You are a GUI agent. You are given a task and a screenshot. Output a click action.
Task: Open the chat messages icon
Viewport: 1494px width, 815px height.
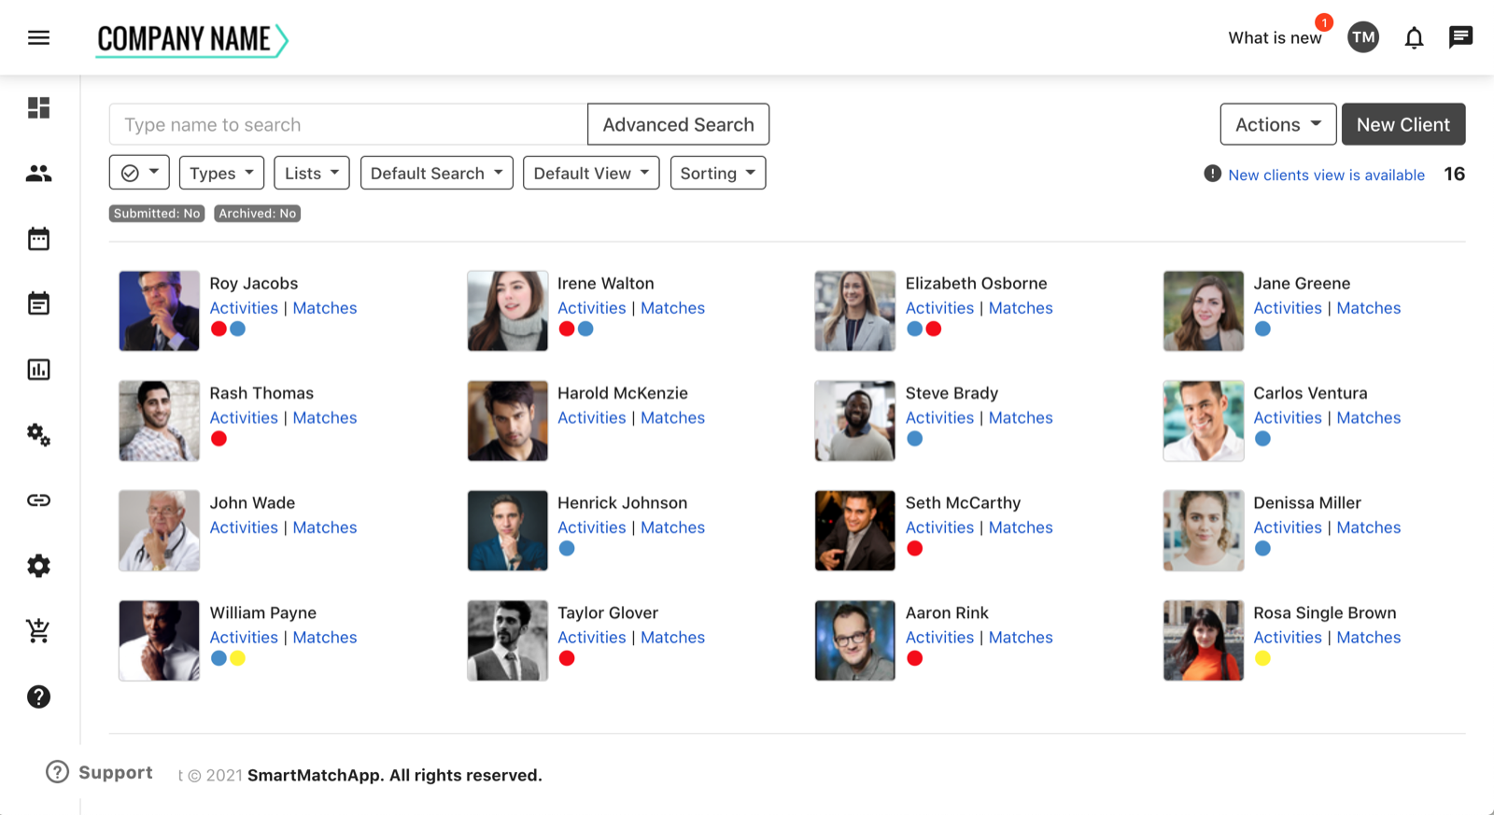tap(1460, 37)
